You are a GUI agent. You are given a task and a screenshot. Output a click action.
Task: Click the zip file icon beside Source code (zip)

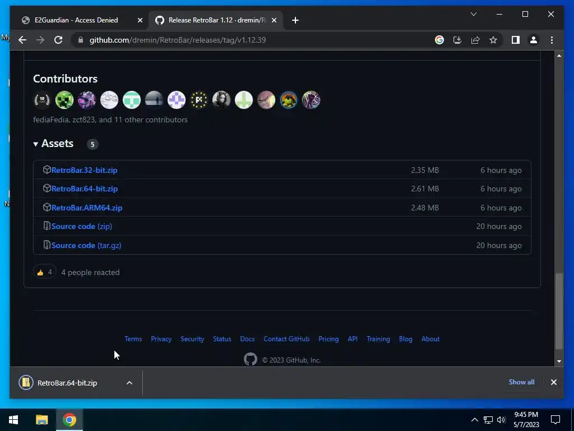click(x=47, y=226)
